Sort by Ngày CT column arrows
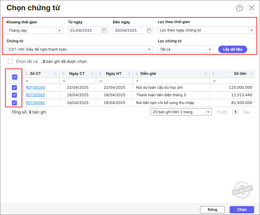The width and height of the screenshot is (260, 215). 92,74
